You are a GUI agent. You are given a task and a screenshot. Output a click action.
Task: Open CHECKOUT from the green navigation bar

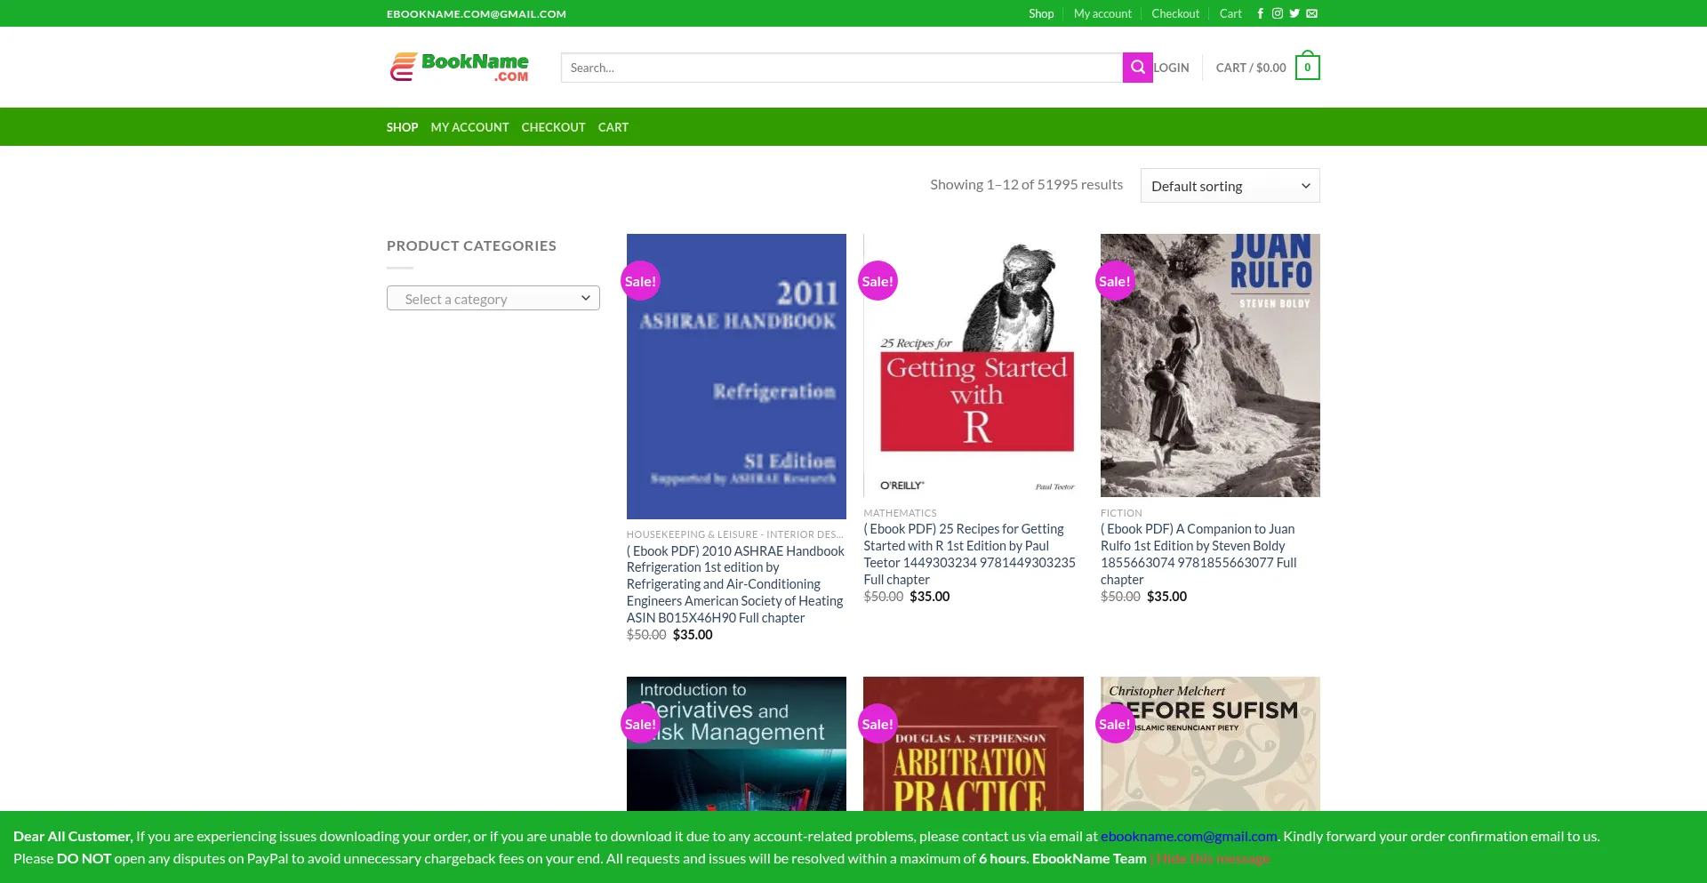553,127
